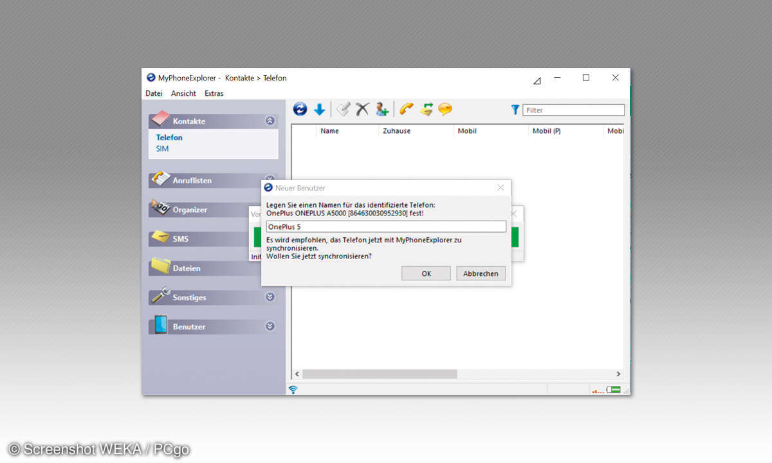Collapse the Kontakte section chevron
The height and width of the screenshot is (463, 772).
coord(270,121)
